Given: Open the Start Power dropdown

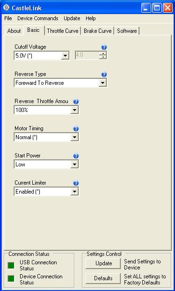Looking at the screenshot, I should pyautogui.click(x=74, y=164).
